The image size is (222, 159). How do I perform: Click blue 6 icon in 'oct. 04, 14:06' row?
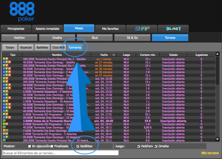pyautogui.click(x=4, y=95)
